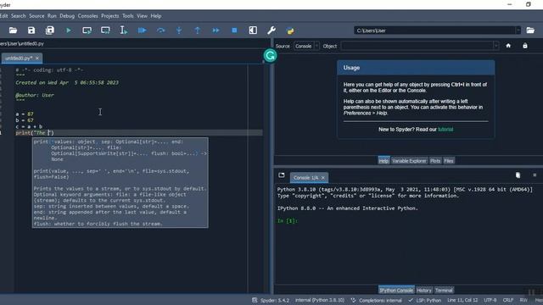543x305 pixels.
Task: Switch to the History tab
Action: [424, 290]
